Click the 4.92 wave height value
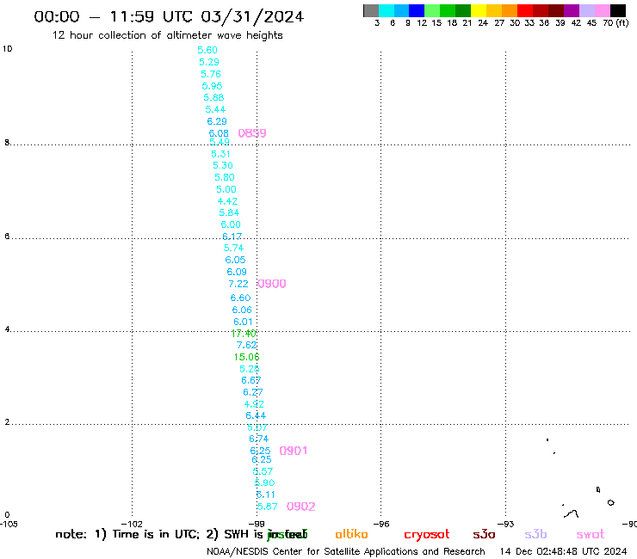This screenshot has height=559, width=637. (254, 404)
